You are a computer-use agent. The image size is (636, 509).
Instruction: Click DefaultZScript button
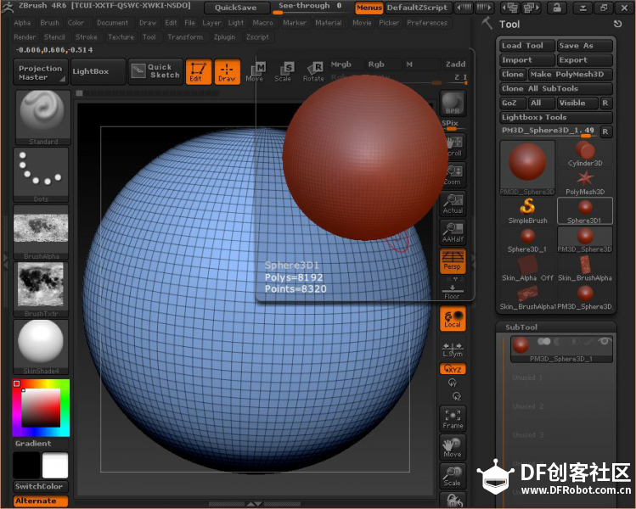click(417, 8)
